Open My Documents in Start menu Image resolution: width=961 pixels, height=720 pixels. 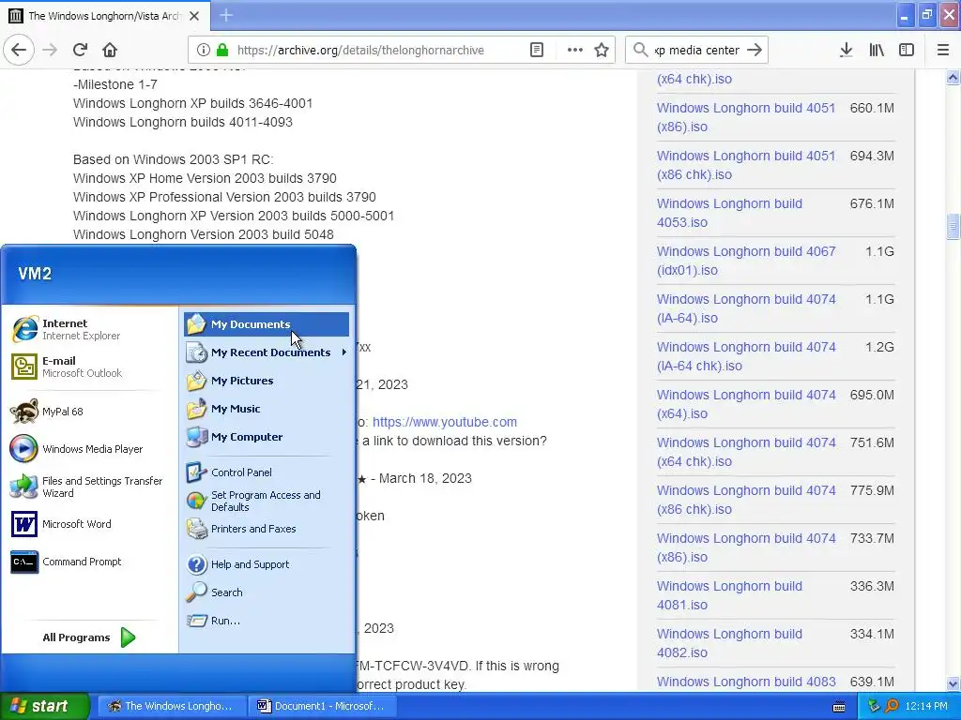[266, 324]
